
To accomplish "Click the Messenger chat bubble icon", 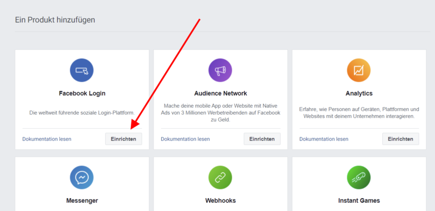I will tap(82, 178).
